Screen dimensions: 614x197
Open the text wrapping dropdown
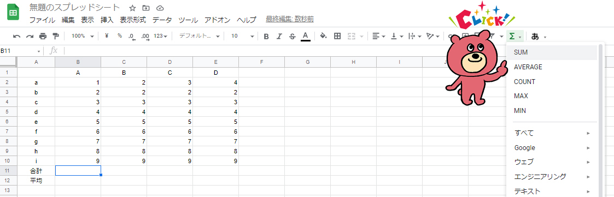(414, 37)
